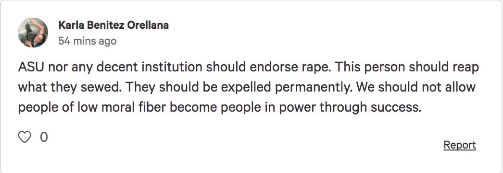Click the '54 mins ago' timestamp
This screenshot has height=173, width=503.
click(87, 41)
